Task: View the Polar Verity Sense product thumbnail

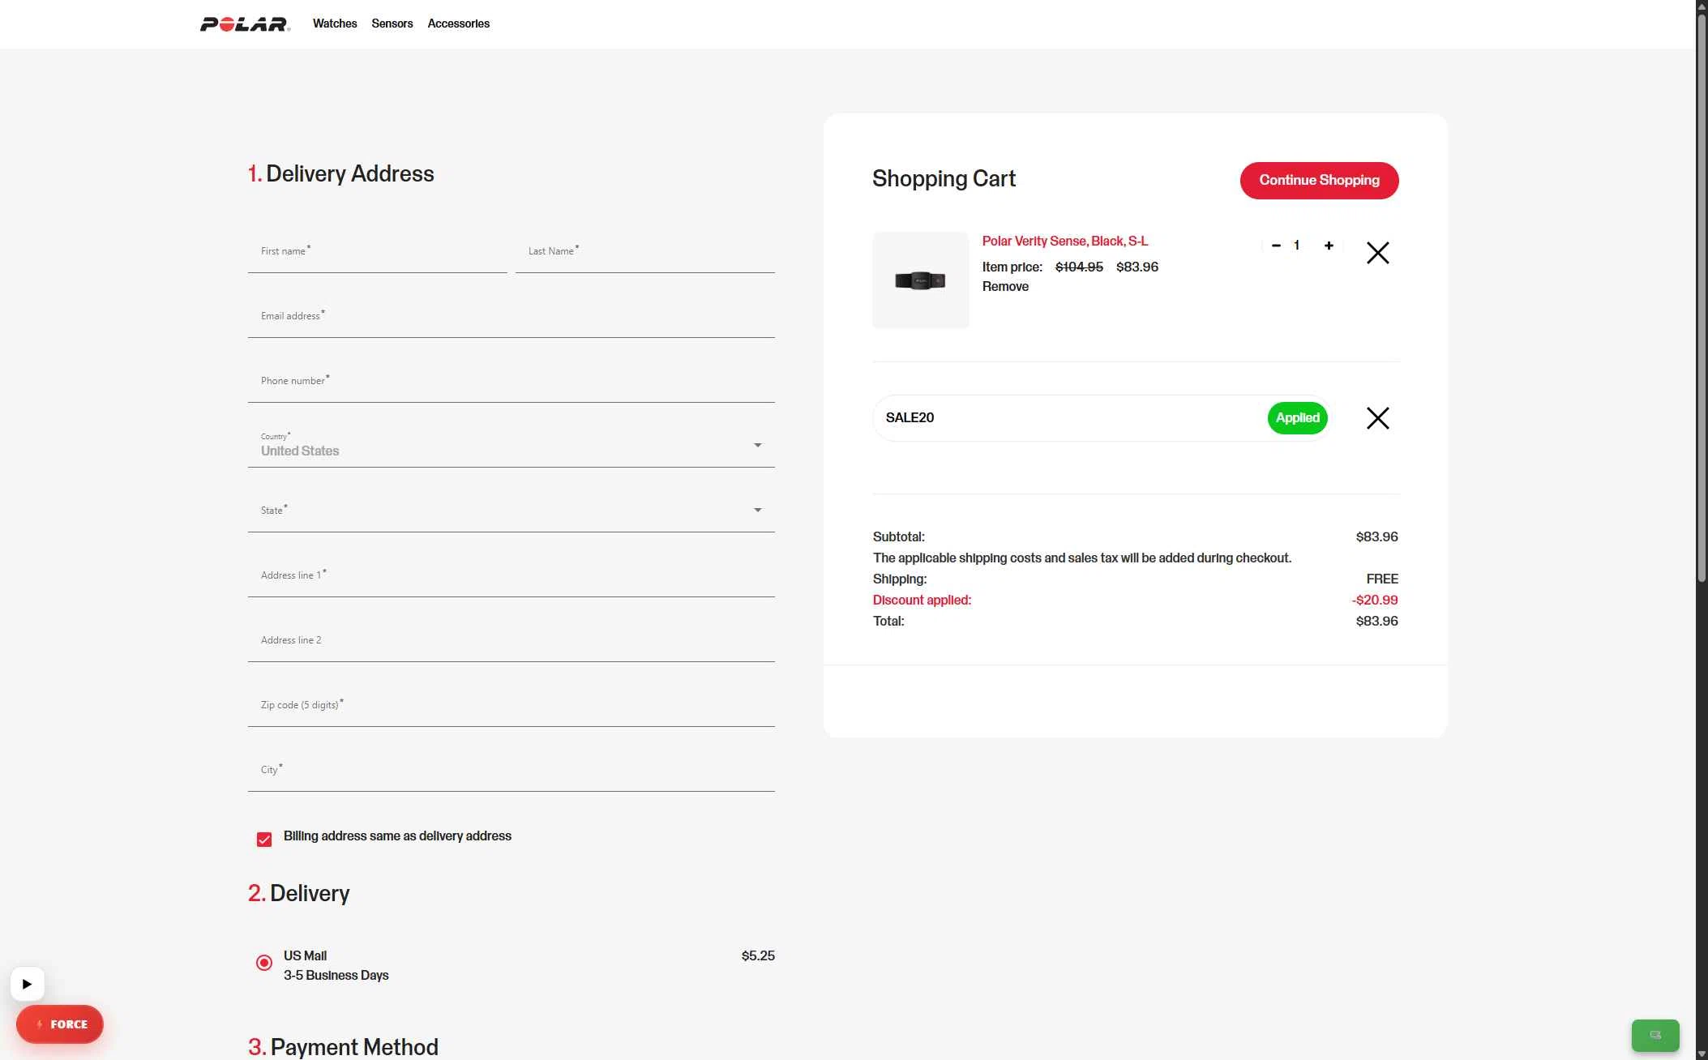Action: point(921,280)
